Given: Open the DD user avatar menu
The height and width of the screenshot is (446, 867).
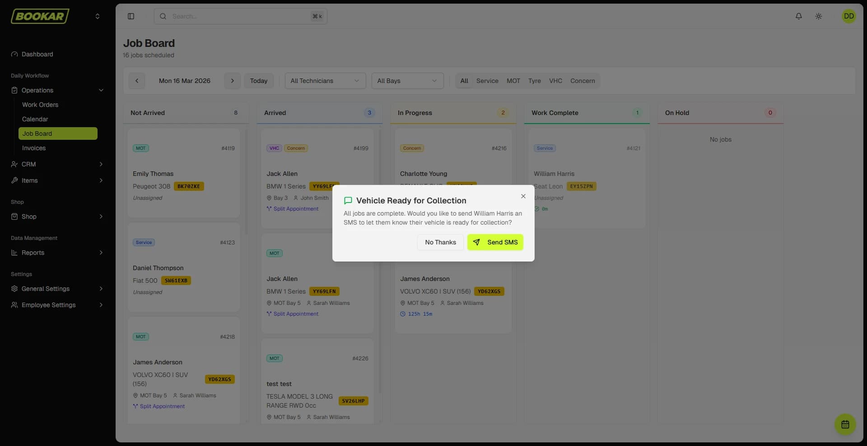Looking at the screenshot, I should coord(848,16).
